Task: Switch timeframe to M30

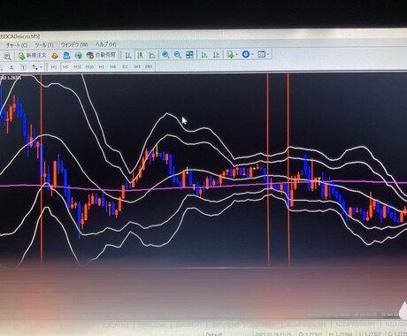Action: (x=89, y=67)
